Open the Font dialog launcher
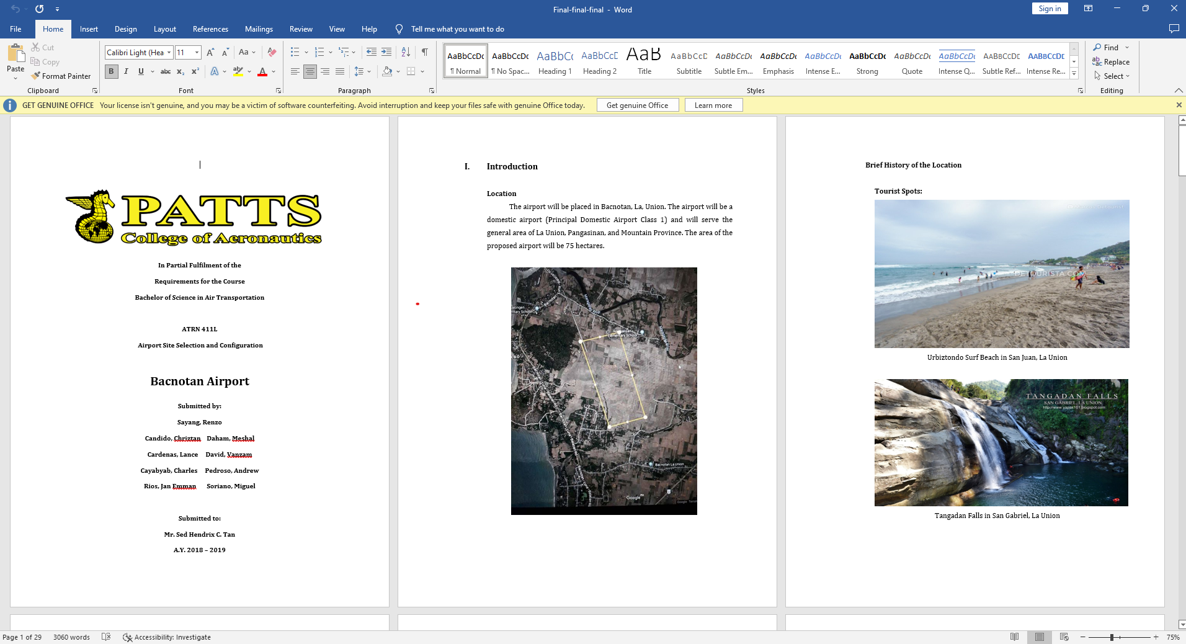The height and width of the screenshot is (644, 1186). click(x=279, y=91)
